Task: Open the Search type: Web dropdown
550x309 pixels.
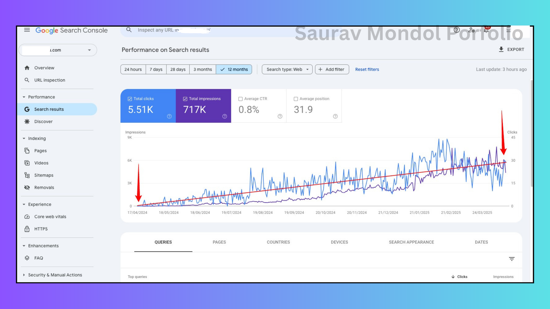Action: [287, 69]
